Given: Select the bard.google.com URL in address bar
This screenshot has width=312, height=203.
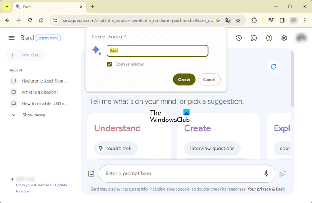Looking at the screenshot, I should click(137, 21).
